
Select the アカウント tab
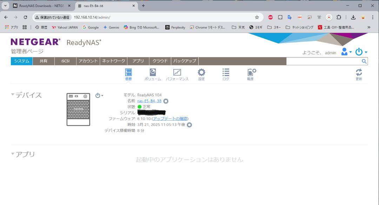tap(88, 61)
